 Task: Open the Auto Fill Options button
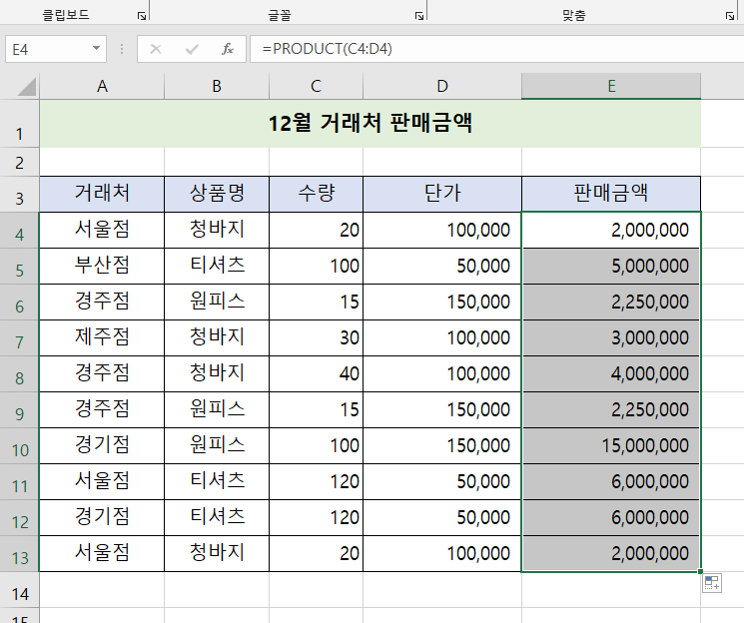click(x=712, y=583)
